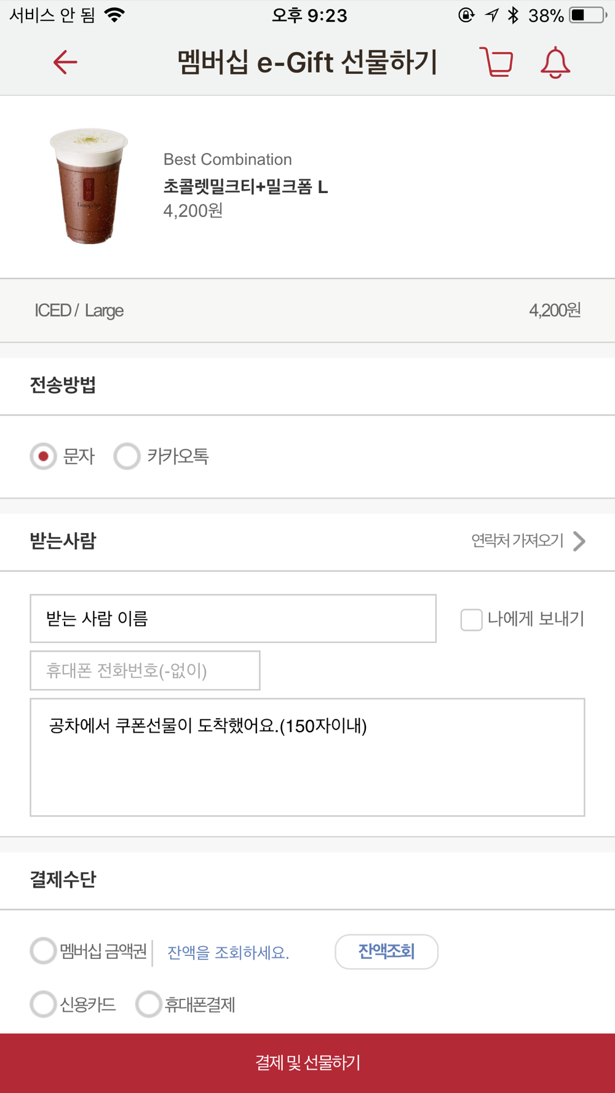Viewport: 615px width, 1093px height.
Task: Tap the phone number input field
Action: 145,670
